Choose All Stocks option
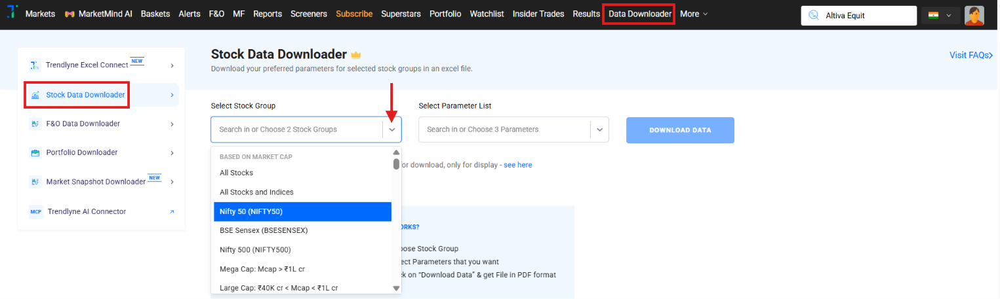The image size is (1000, 299). pyautogui.click(x=302, y=173)
